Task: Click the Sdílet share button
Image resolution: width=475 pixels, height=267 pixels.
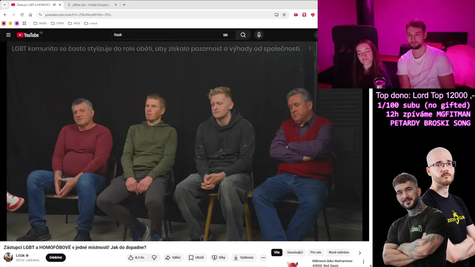Action: (173, 257)
